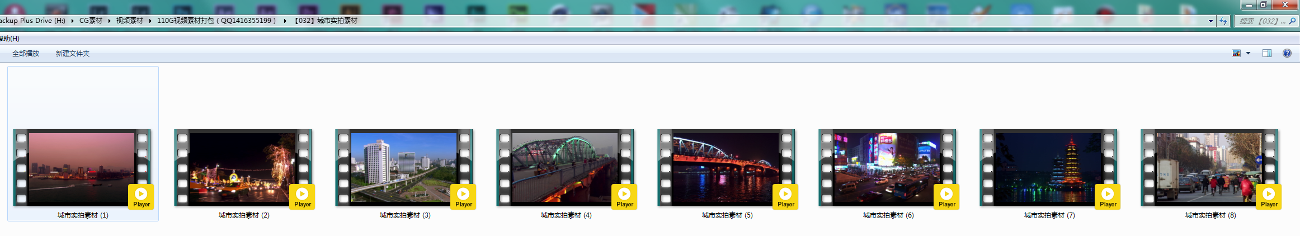Open the view options dropdown arrow
This screenshot has height=236, width=1300.
1248,53
